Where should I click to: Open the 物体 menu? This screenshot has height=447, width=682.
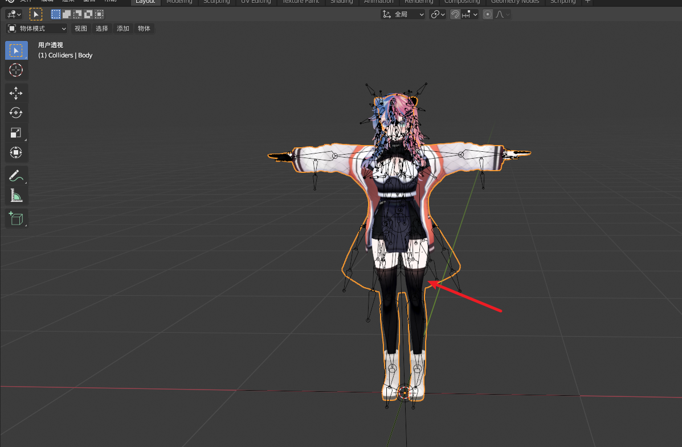coord(144,28)
